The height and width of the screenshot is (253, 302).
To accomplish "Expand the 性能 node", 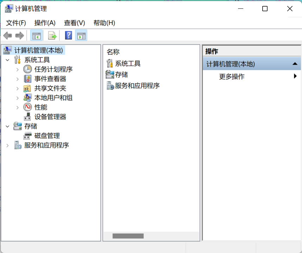I will [18, 108].
